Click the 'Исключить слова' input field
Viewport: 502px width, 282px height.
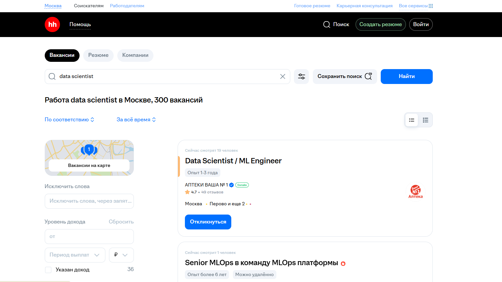(x=89, y=201)
